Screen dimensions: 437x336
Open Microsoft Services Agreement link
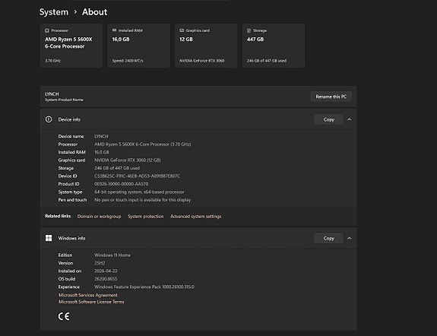point(88,295)
